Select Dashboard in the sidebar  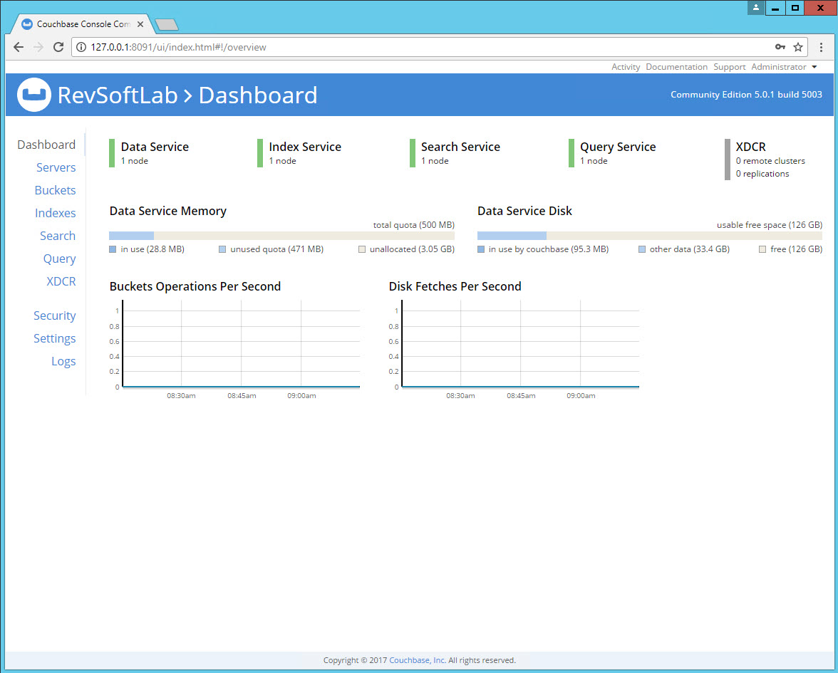coord(46,145)
